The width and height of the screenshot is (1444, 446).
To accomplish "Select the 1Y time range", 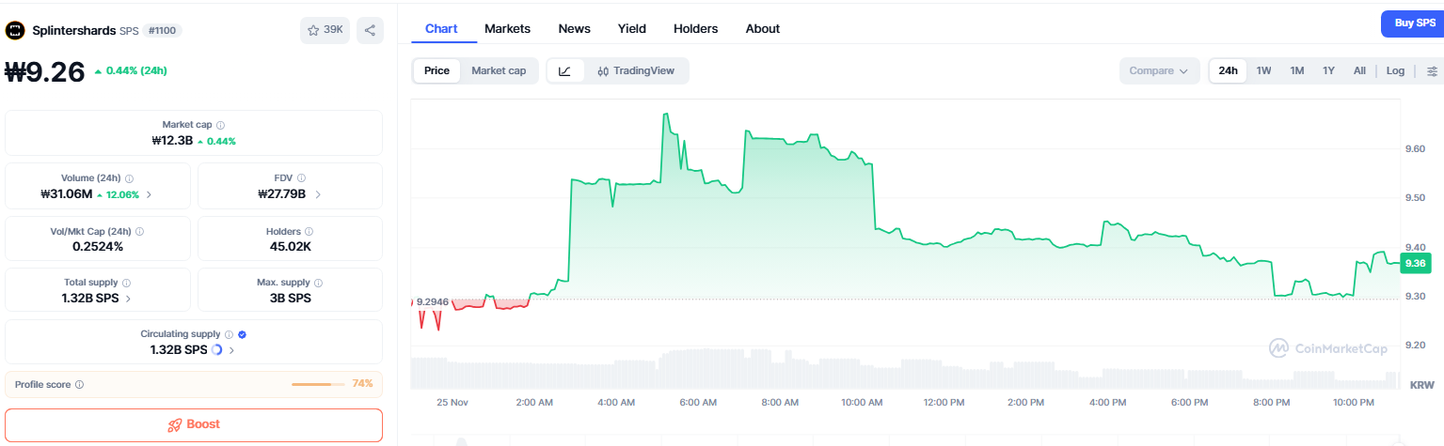I will click(x=1328, y=70).
